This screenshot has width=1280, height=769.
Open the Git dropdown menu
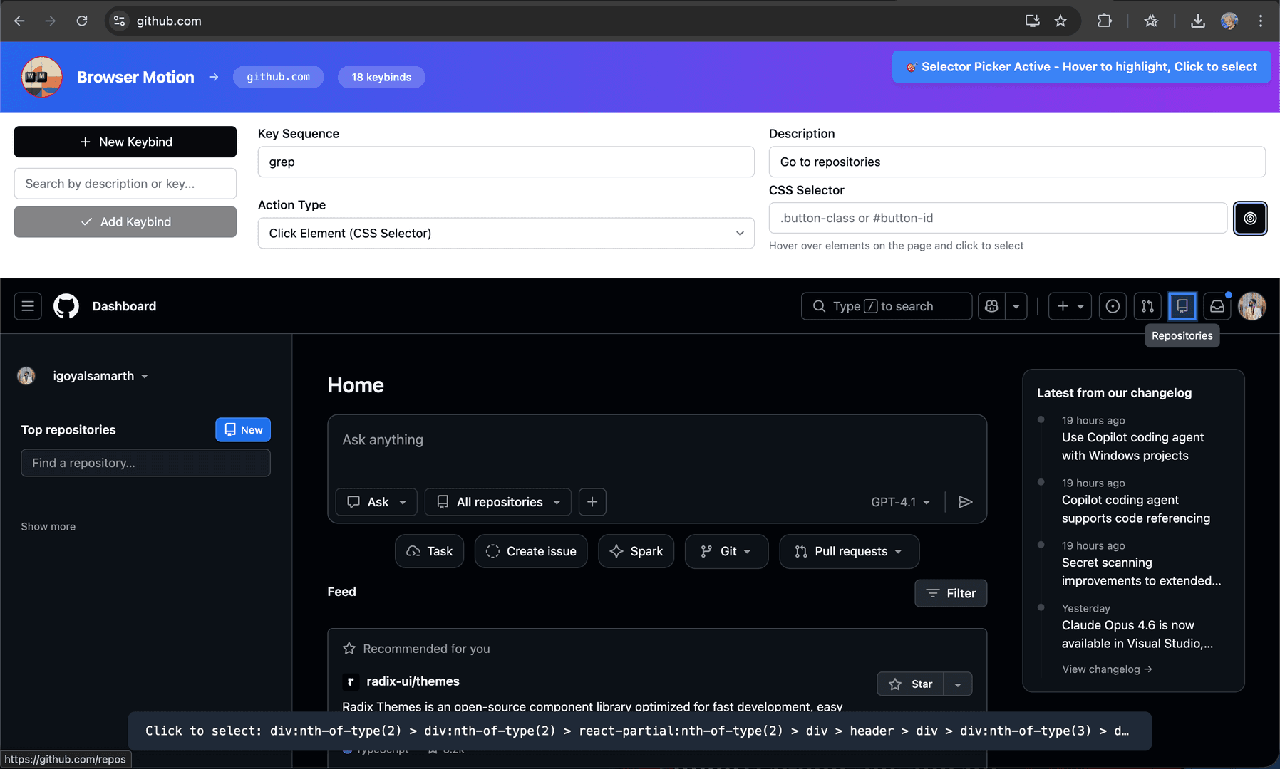tap(726, 551)
